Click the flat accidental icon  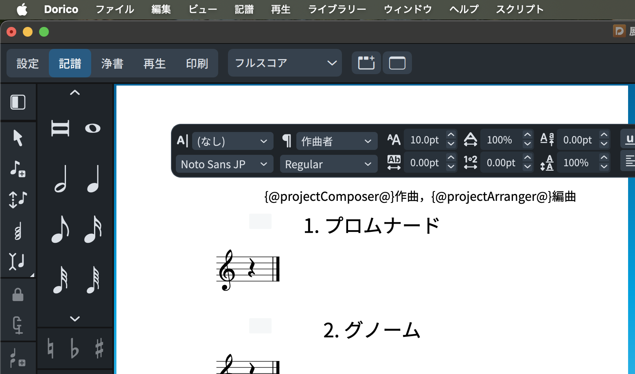coord(74,349)
